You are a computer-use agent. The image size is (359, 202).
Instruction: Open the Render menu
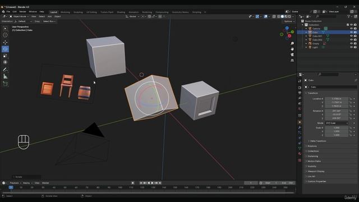click(x=22, y=12)
